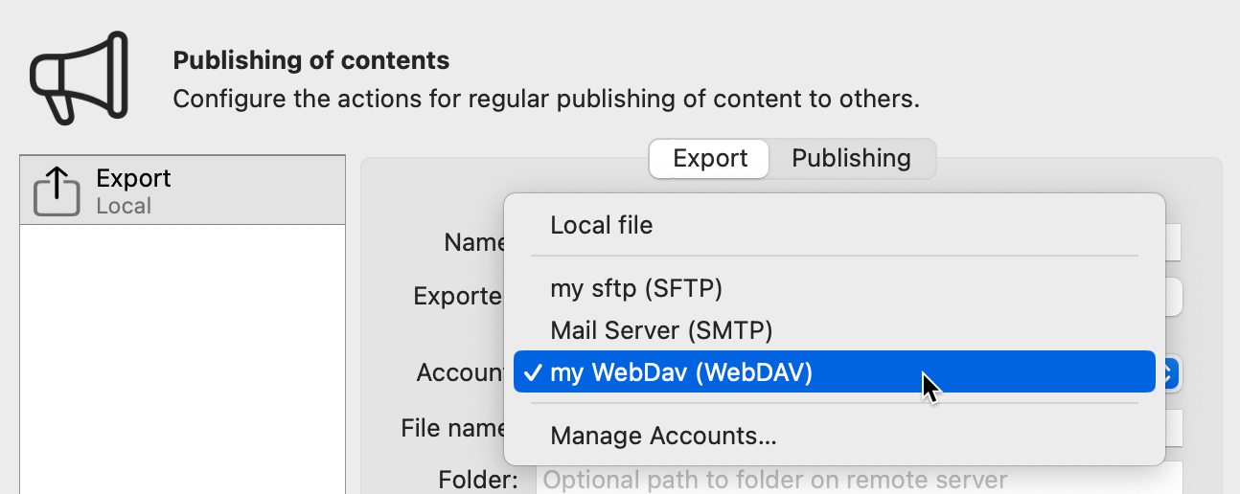Image resolution: width=1240 pixels, height=494 pixels.
Task: Click the Folder: label
Action: (x=478, y=479)
